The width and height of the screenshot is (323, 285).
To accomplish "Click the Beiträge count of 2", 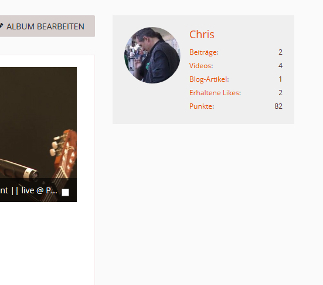I will click(280, 52).
